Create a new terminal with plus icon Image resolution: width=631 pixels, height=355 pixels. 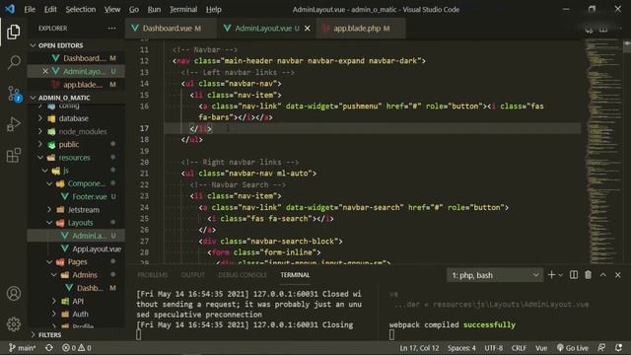click(551, 275)
